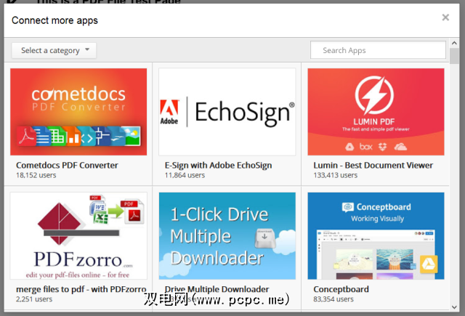Click the 18,152 users text
465x316 pixels.
click(x=36, y=175)
